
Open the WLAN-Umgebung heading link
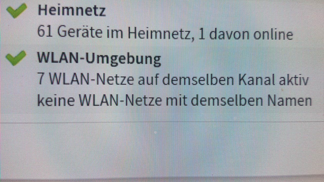click(x=99, y=58)
